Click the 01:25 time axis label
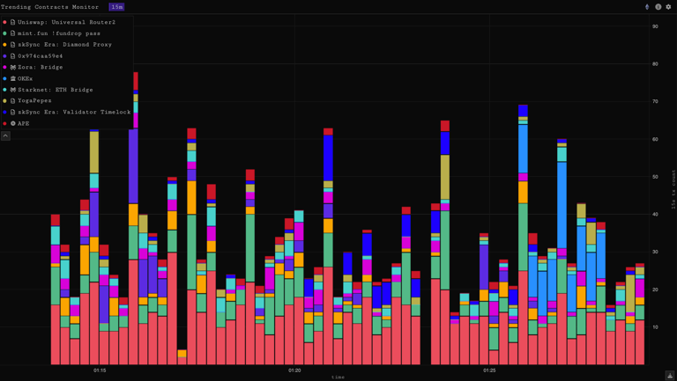This screenshot has width=677, height=381. tap(489, 370)
